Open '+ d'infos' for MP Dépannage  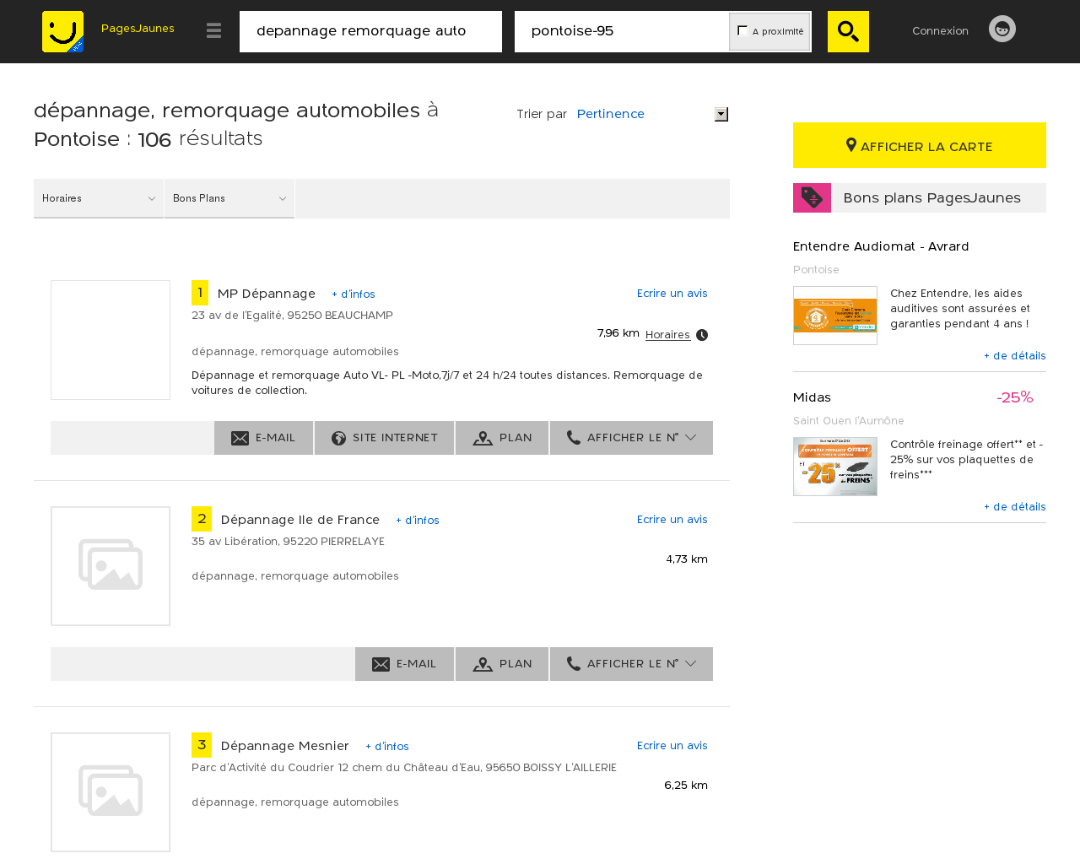tap(354, 294)
